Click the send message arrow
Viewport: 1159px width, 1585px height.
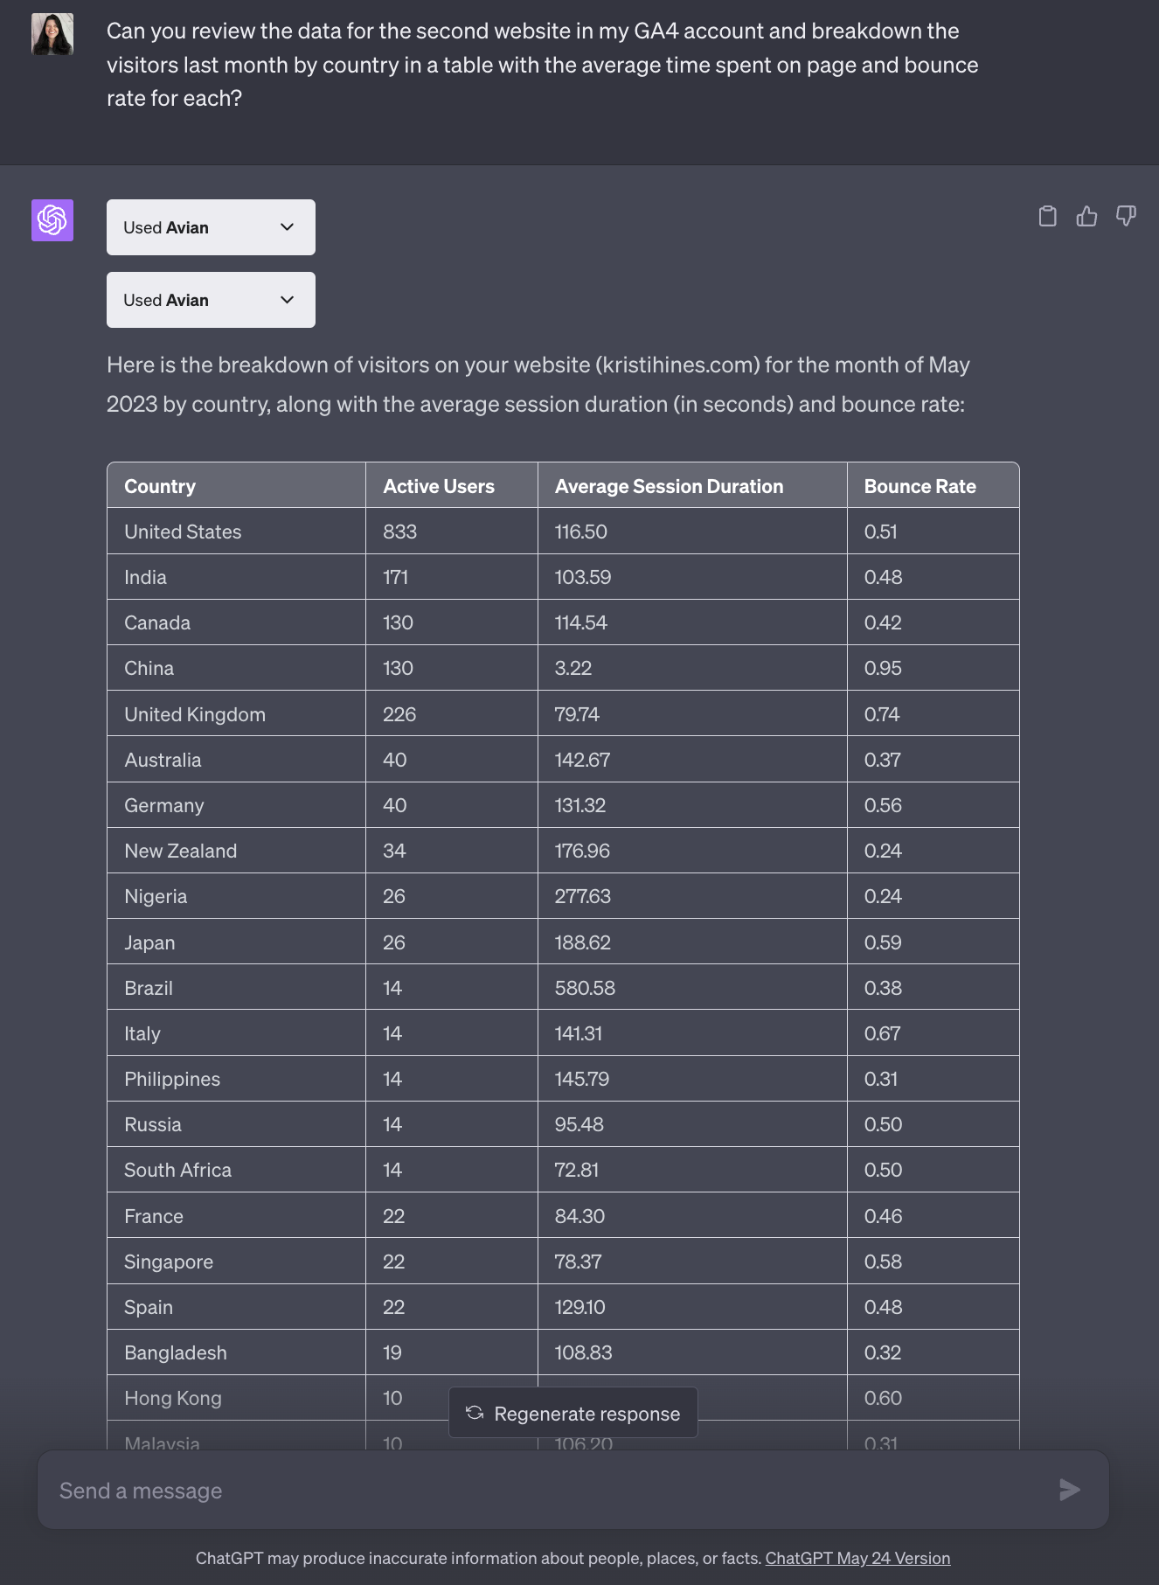coord(1070,1491)
